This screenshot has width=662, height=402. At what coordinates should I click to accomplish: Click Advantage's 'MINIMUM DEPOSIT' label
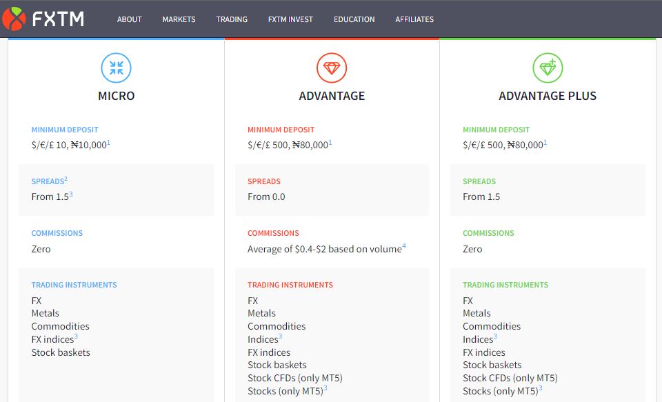click(281, 130)
